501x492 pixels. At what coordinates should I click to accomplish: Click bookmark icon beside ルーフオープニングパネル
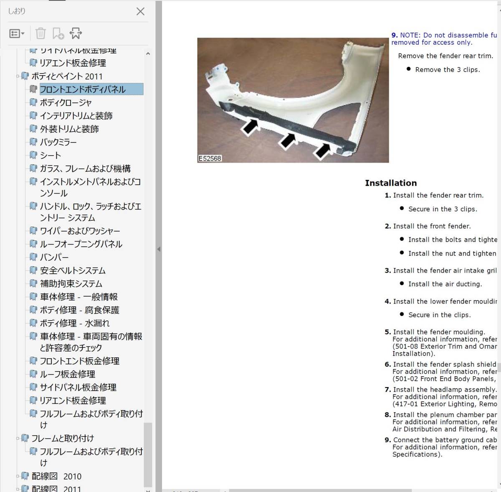(33, 244)
